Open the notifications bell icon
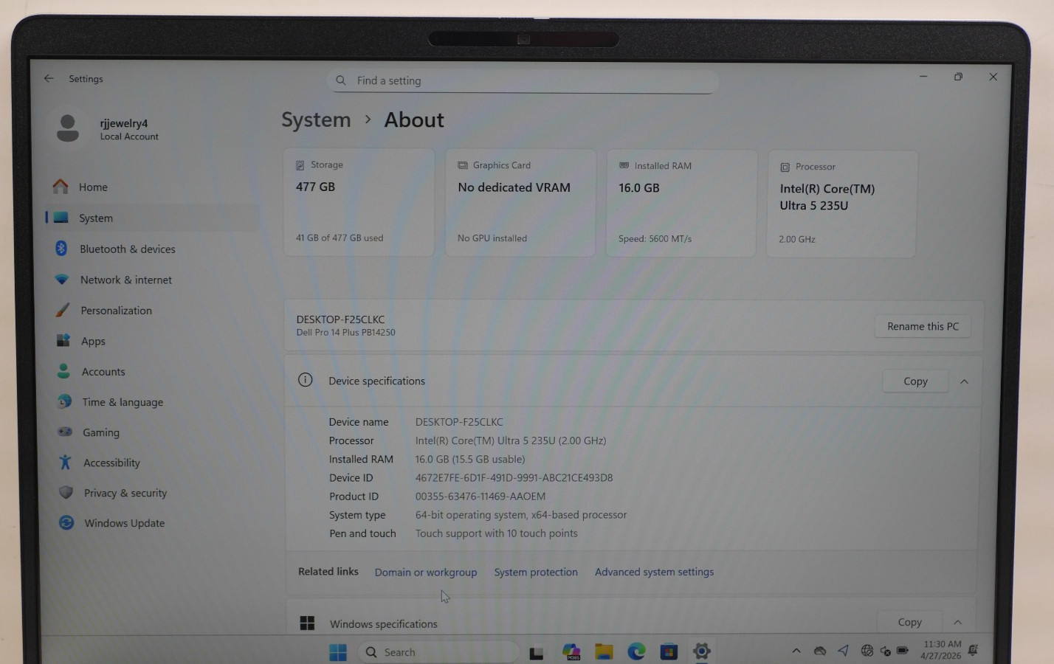The width and height of the screenshot is (1054, 664). 973,650
